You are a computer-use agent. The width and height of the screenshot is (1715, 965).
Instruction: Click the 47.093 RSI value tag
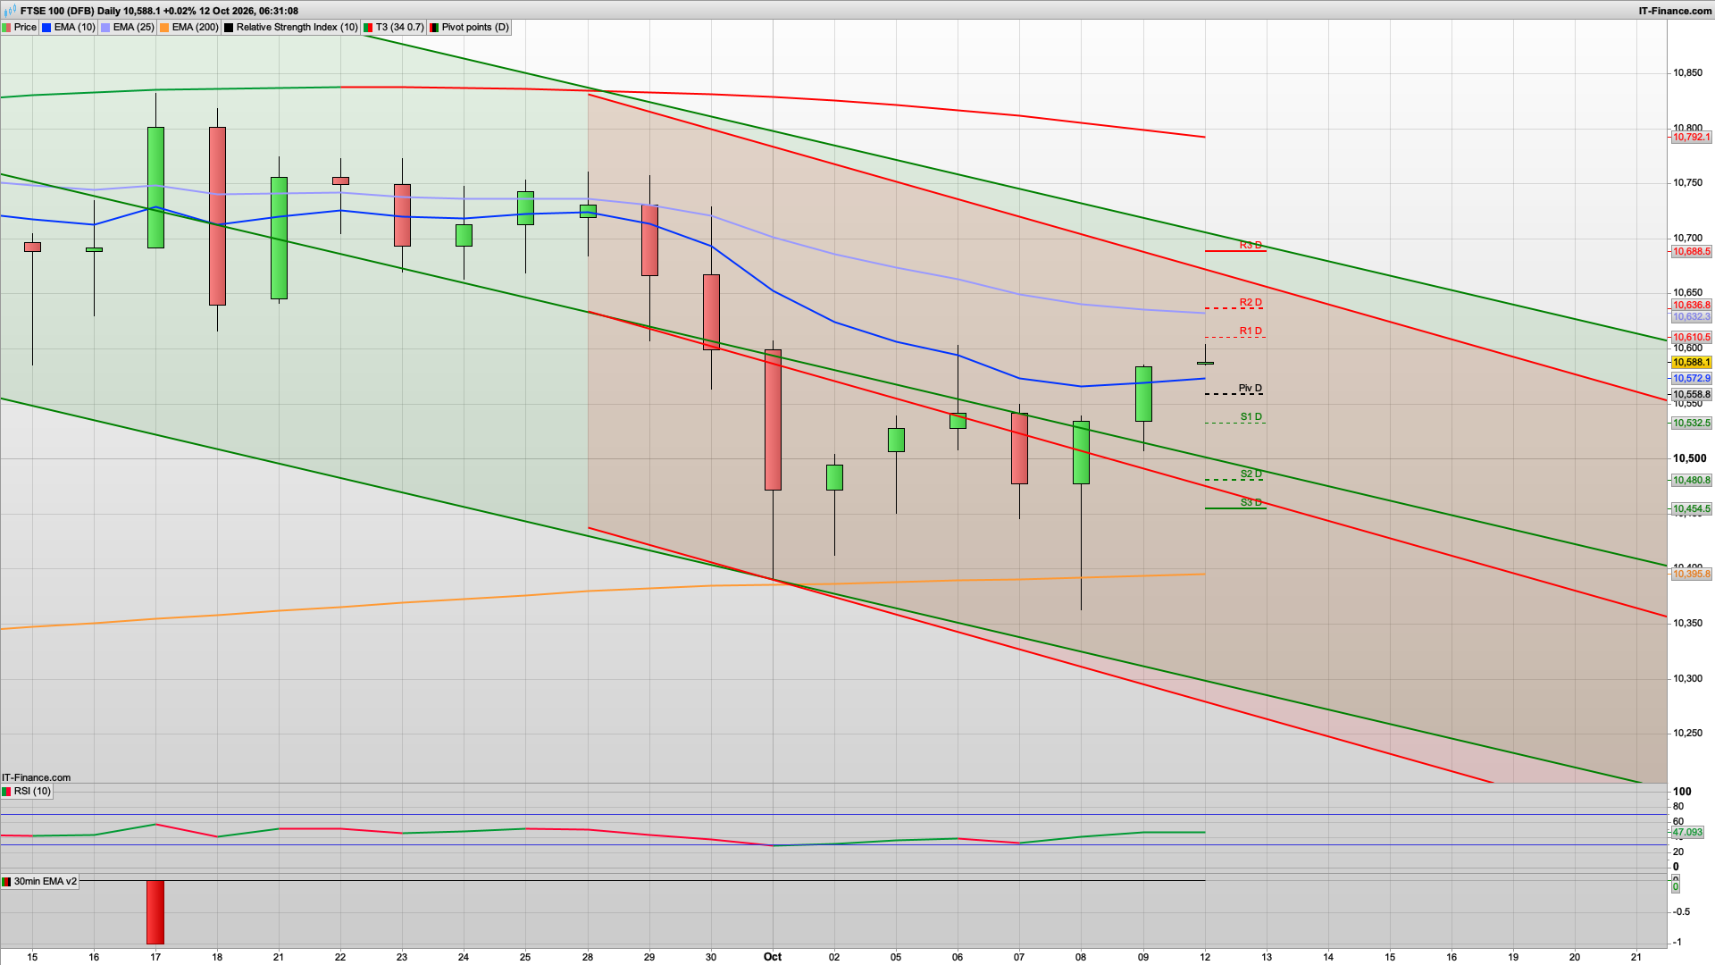click(x=1687, y=832)
